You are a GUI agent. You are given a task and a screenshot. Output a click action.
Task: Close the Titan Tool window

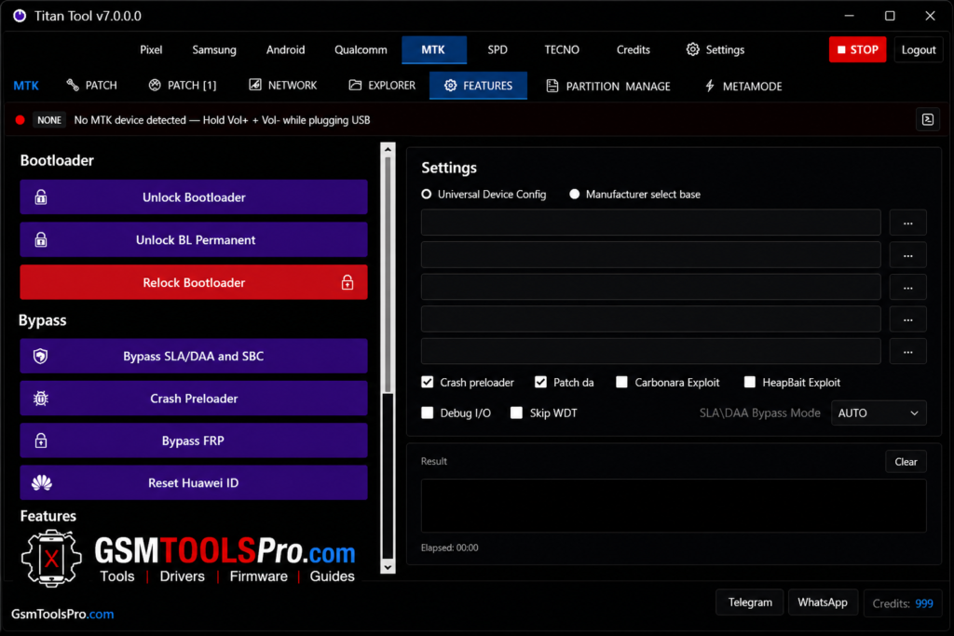point(930,16)
